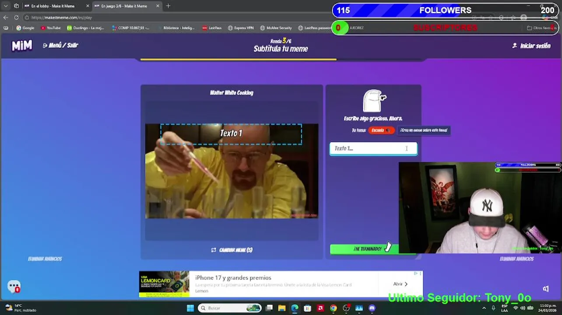Close the 'En el lobby' browser tab

(88, 6)
